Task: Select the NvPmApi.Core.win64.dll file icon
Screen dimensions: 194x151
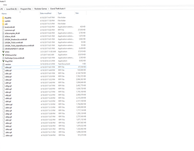Action: (4, 58)
